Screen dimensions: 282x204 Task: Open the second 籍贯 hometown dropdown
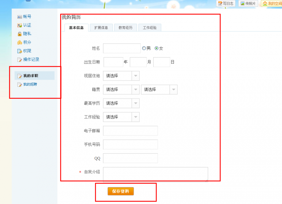coord(174,89)
